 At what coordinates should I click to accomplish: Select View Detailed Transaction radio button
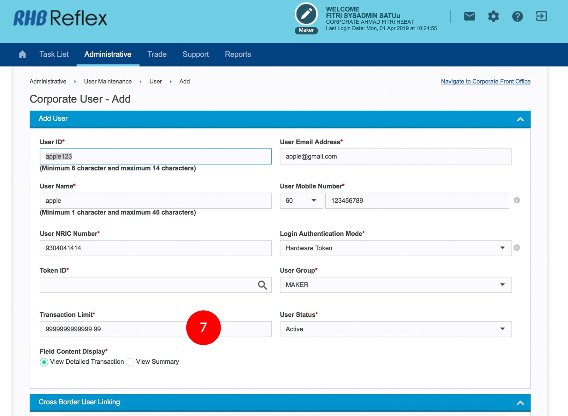click(44, 362)
